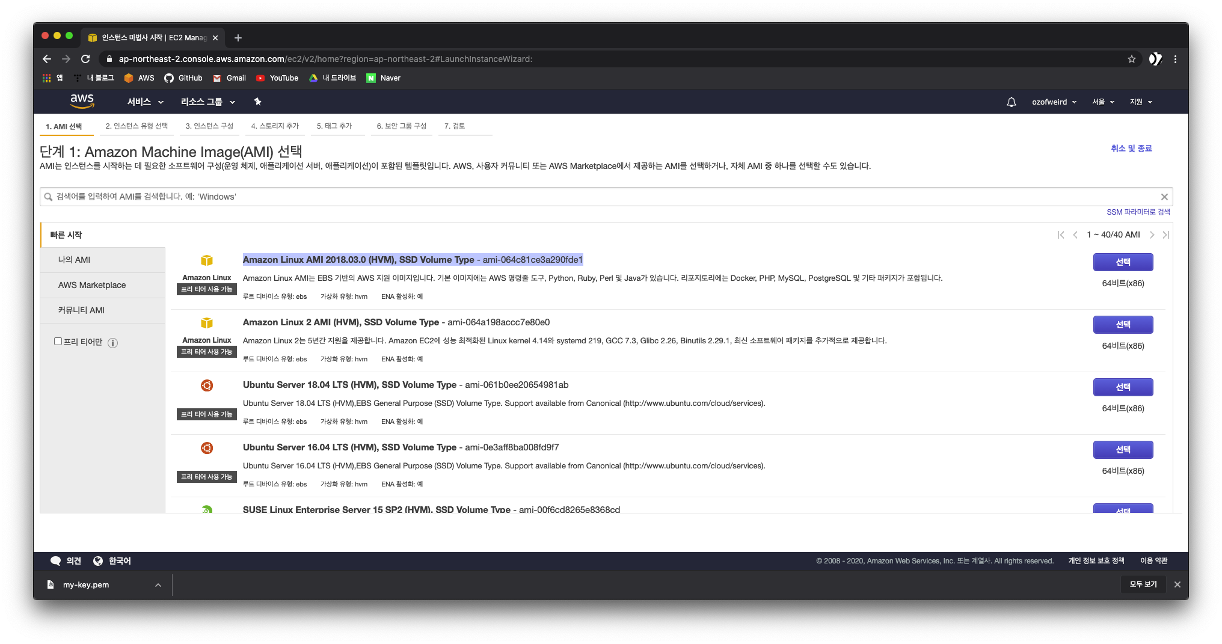Go to the 2. 인스턴스 유형 선택 tab
Image resolution: width=1222 pixels, height=644 pixels.
tap(137, 126)
